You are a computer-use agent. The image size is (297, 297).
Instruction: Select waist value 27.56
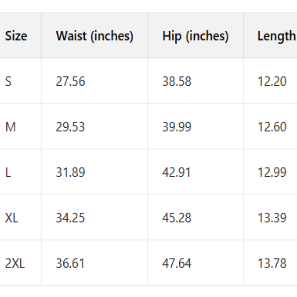[70, 82]
